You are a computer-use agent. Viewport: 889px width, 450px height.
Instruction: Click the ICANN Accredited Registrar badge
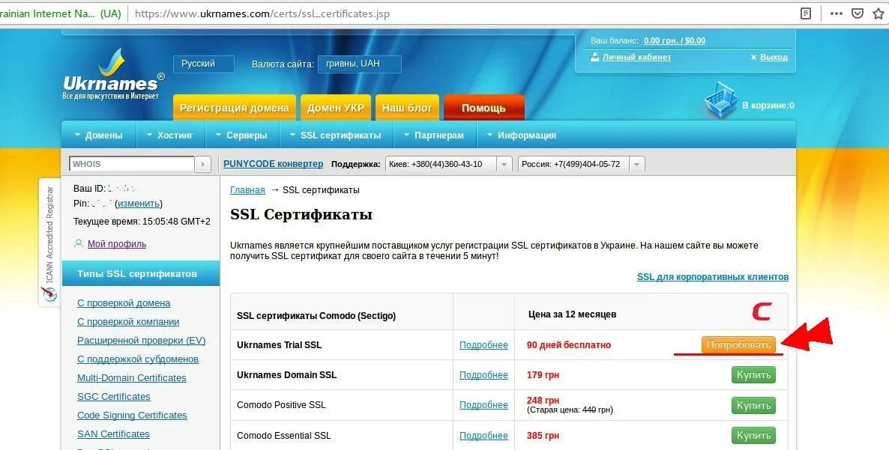[49, 243]
